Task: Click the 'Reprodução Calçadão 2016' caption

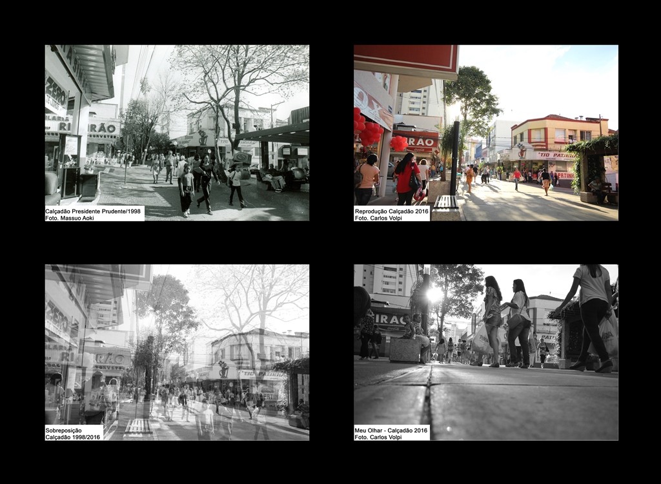Action: 391,210
